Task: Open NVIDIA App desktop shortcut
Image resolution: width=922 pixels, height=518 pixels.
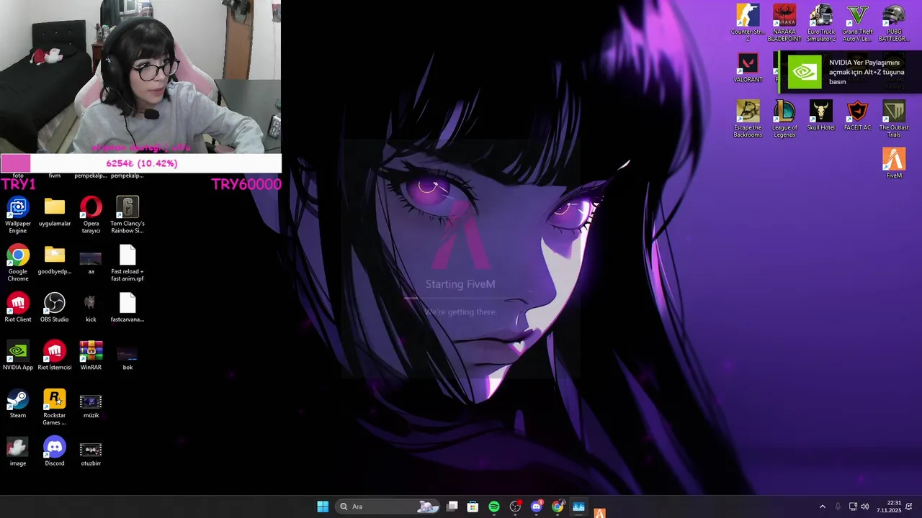Action: pos(18,356)
